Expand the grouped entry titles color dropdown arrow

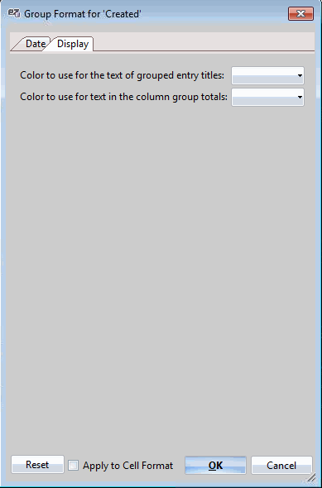[300, 75]
